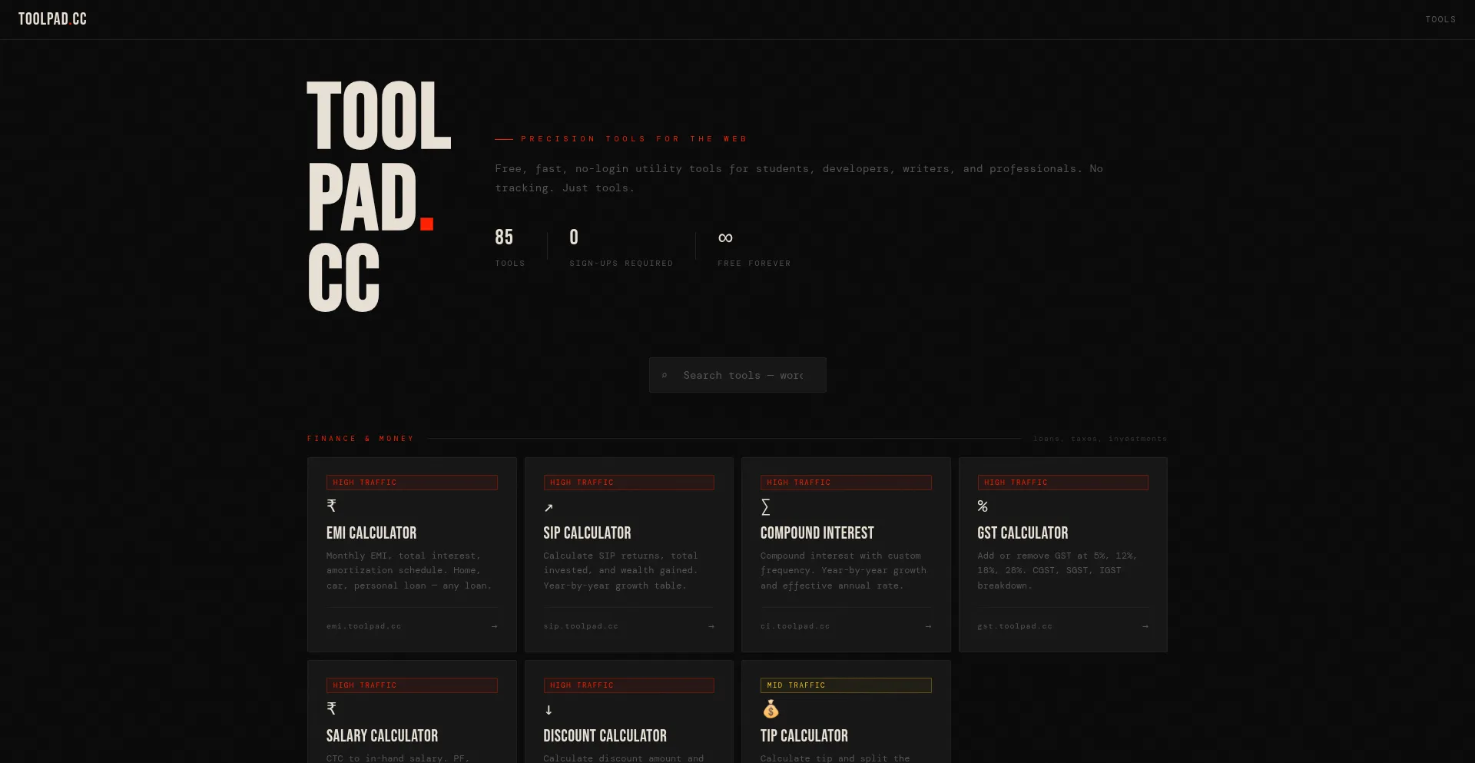Screen dimensions: 1475x763
Task: Click the arrow next to emi.toolpad.cc
Action: (x=494, y=626)
